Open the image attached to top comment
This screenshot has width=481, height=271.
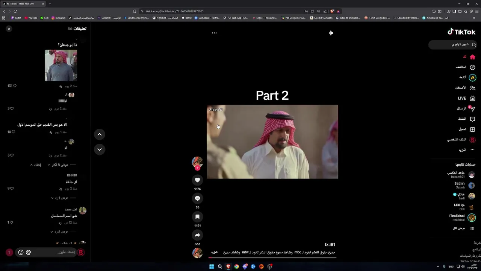61,65
